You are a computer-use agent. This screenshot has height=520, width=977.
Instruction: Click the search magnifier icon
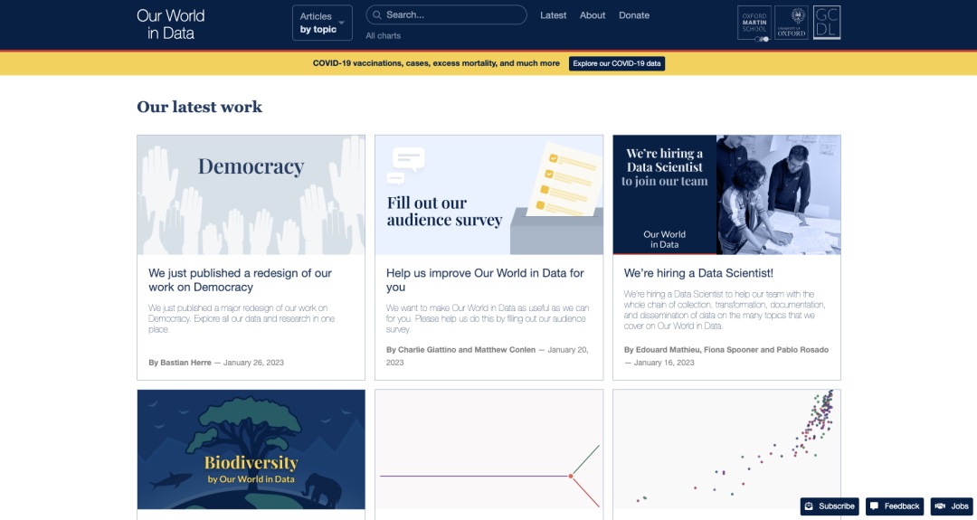pyautogui.click(x=375, y=15)
